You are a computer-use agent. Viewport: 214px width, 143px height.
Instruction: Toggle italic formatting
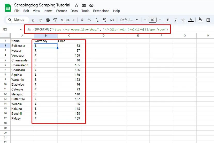coord(176,20)
